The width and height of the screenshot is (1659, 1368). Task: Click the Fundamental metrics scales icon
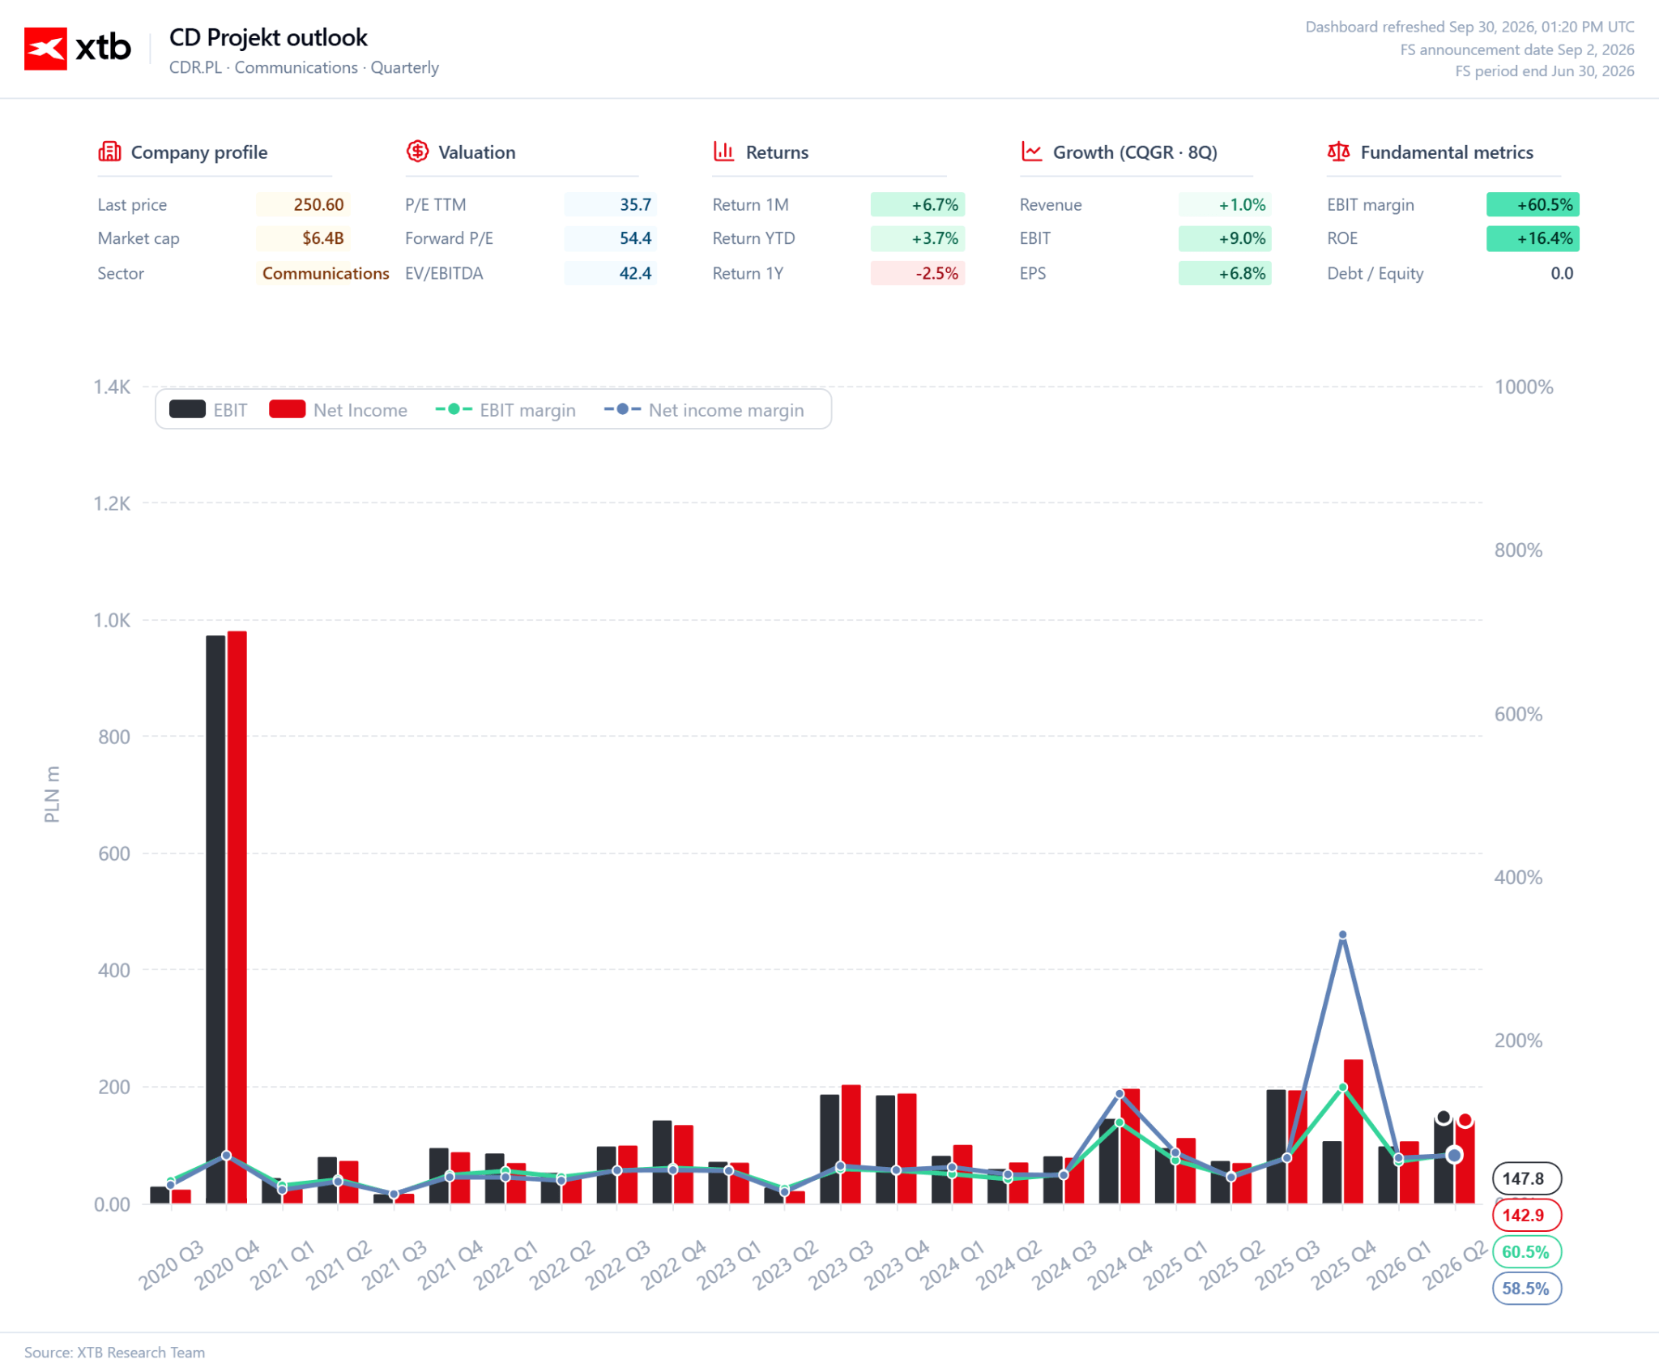pos(1339,152)
